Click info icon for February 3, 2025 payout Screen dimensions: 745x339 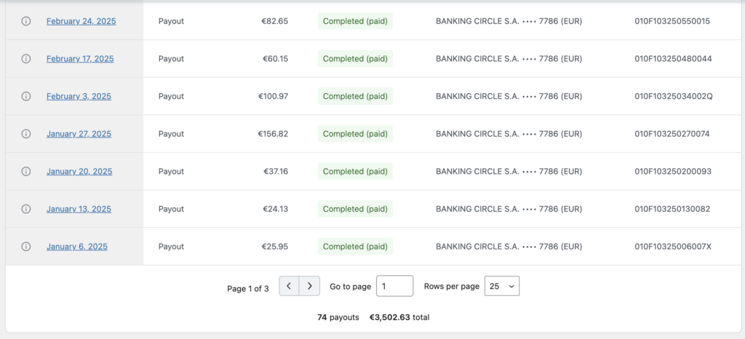pos(26,96)
